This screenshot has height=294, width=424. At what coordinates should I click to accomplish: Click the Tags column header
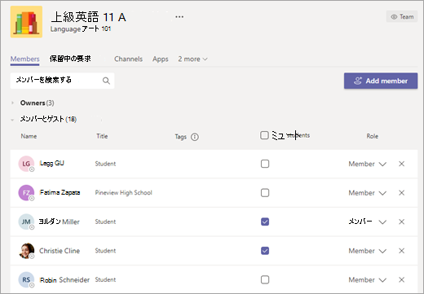(181, 137)
